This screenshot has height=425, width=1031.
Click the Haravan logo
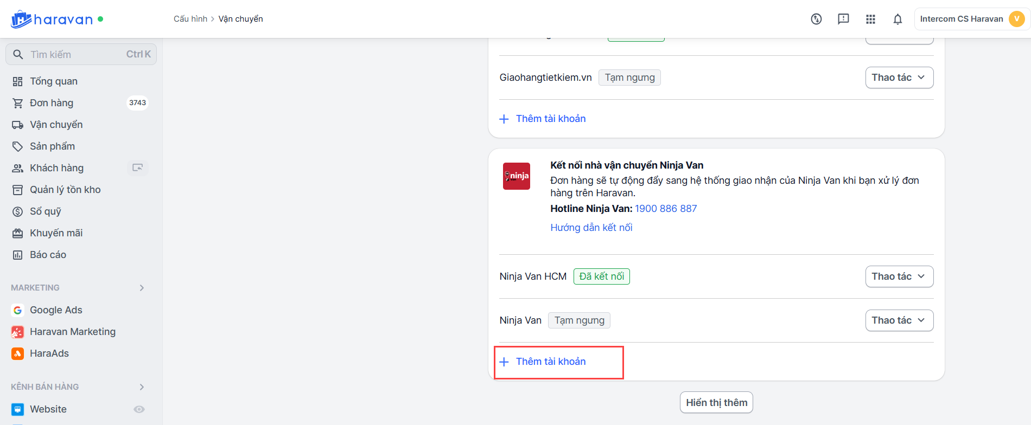click(52, 20)
